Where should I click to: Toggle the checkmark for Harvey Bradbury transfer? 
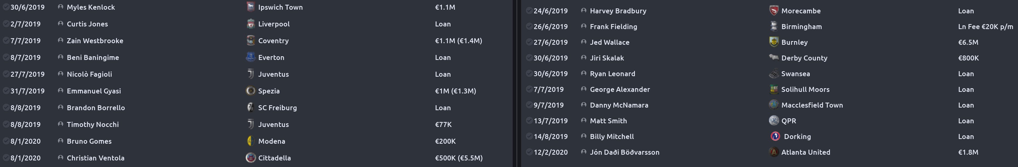click(529, 11)
